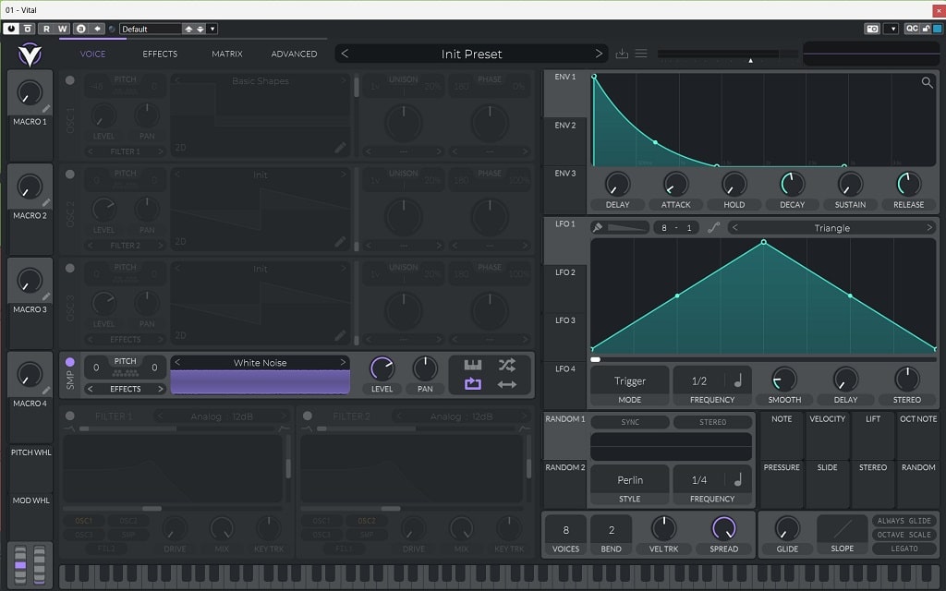
Task: Go to previous preset before Init Preset
Action: pyautogui.click(x=345, y=54)
